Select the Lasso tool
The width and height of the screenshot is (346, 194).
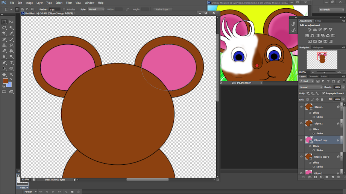(4, 28)
